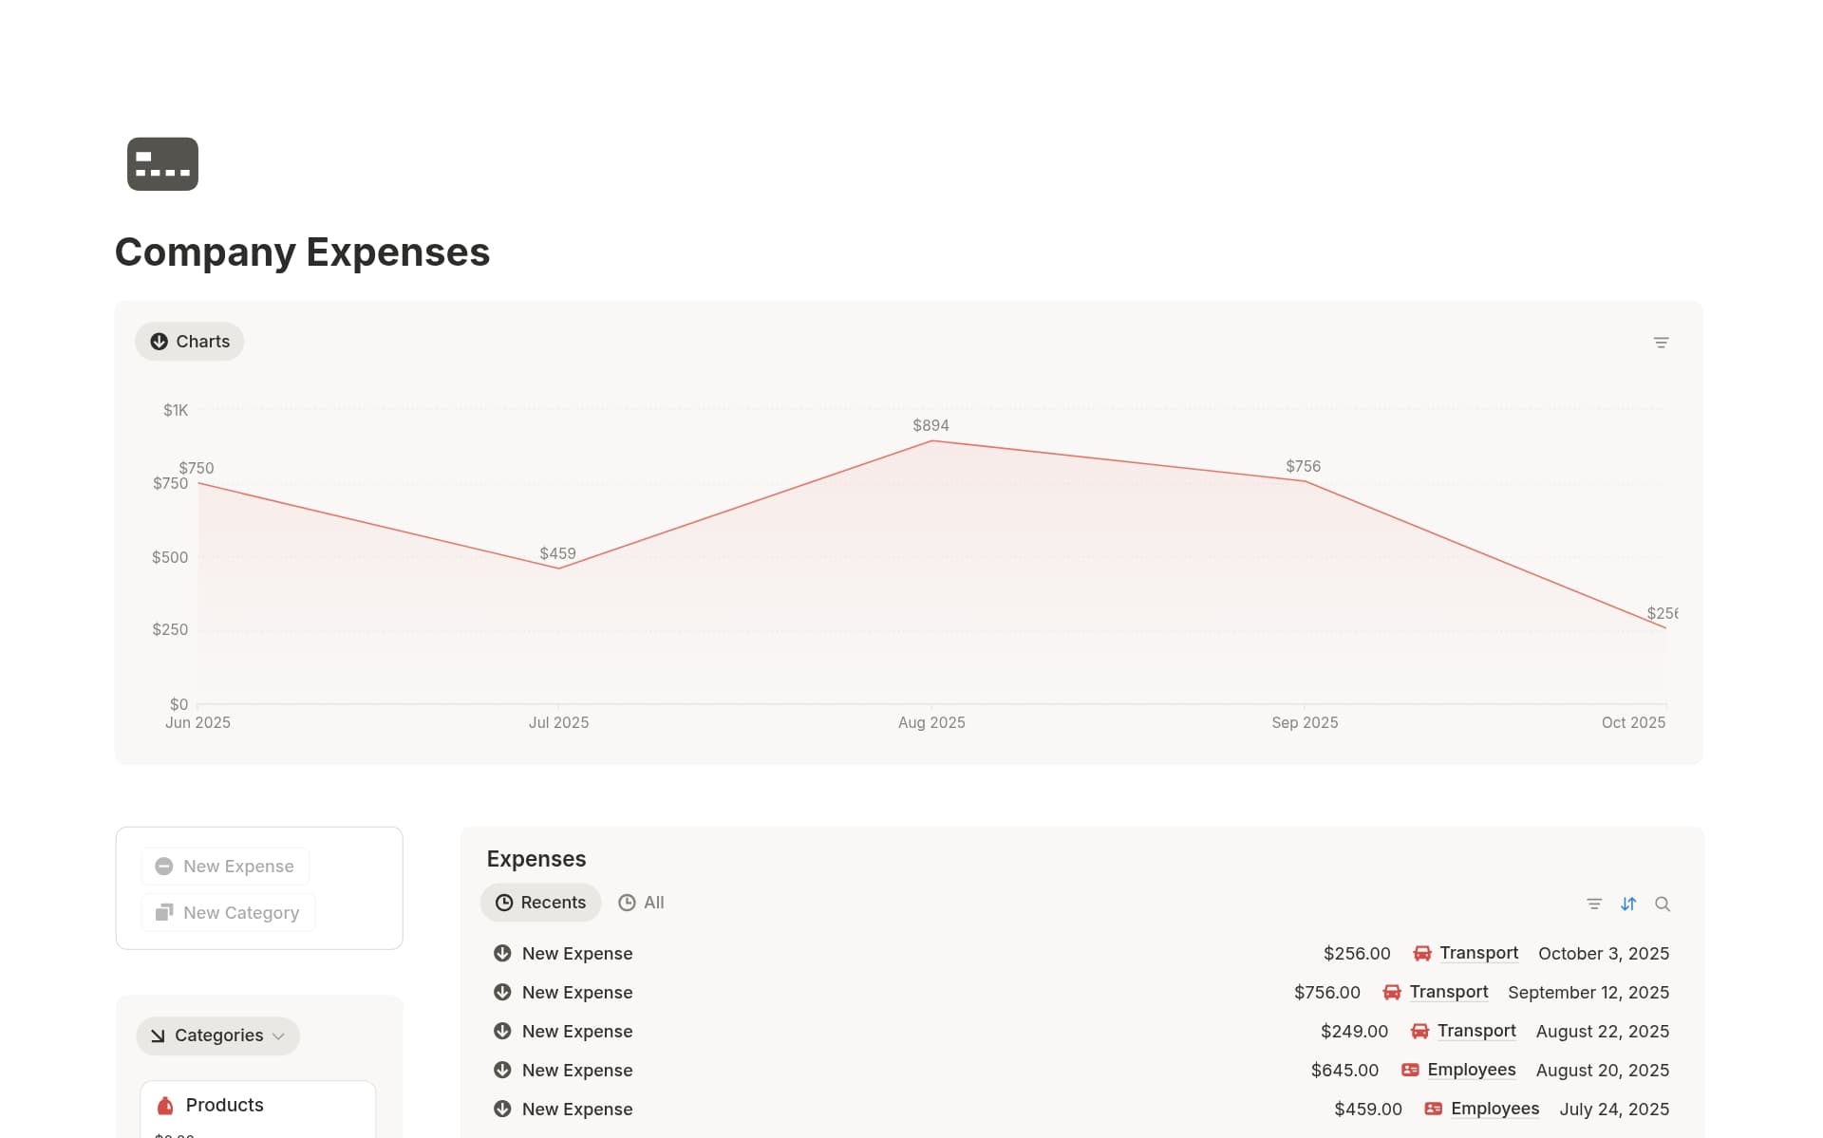Click the droplet icon beside Products category
The width and height of the screenshot is (1823, 1138).
pyautogui.click(x=165, y=1104)
